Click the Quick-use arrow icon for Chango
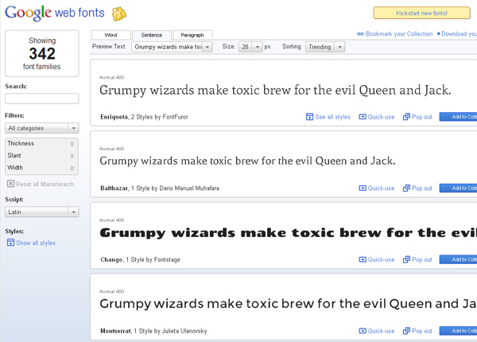Viewport: 477px width, 342px height. click(x=363, y=259)
